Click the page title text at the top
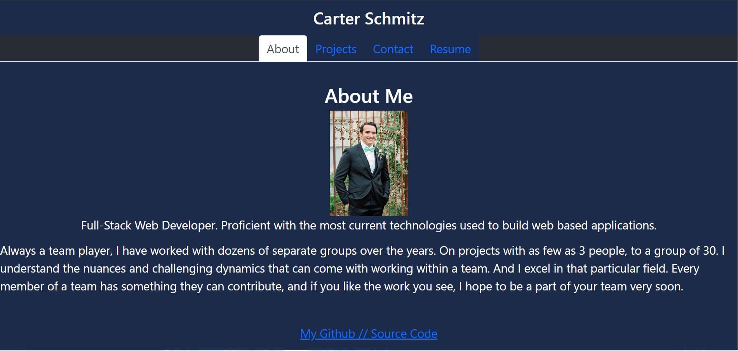Viewport: 738px width, 351px height. click(x=369, y=18)
